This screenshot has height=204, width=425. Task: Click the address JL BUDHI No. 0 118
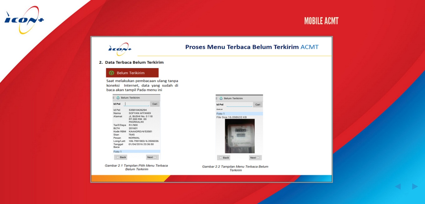(141, 116)
